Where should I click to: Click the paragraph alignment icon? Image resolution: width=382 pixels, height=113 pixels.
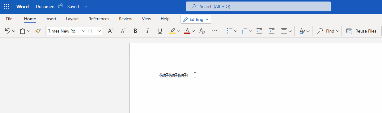coord(284,31)
